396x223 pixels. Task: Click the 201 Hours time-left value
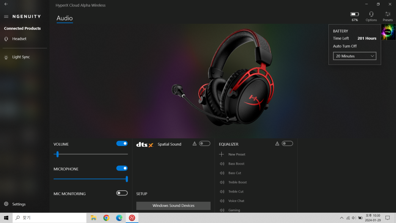click(367, 39)
